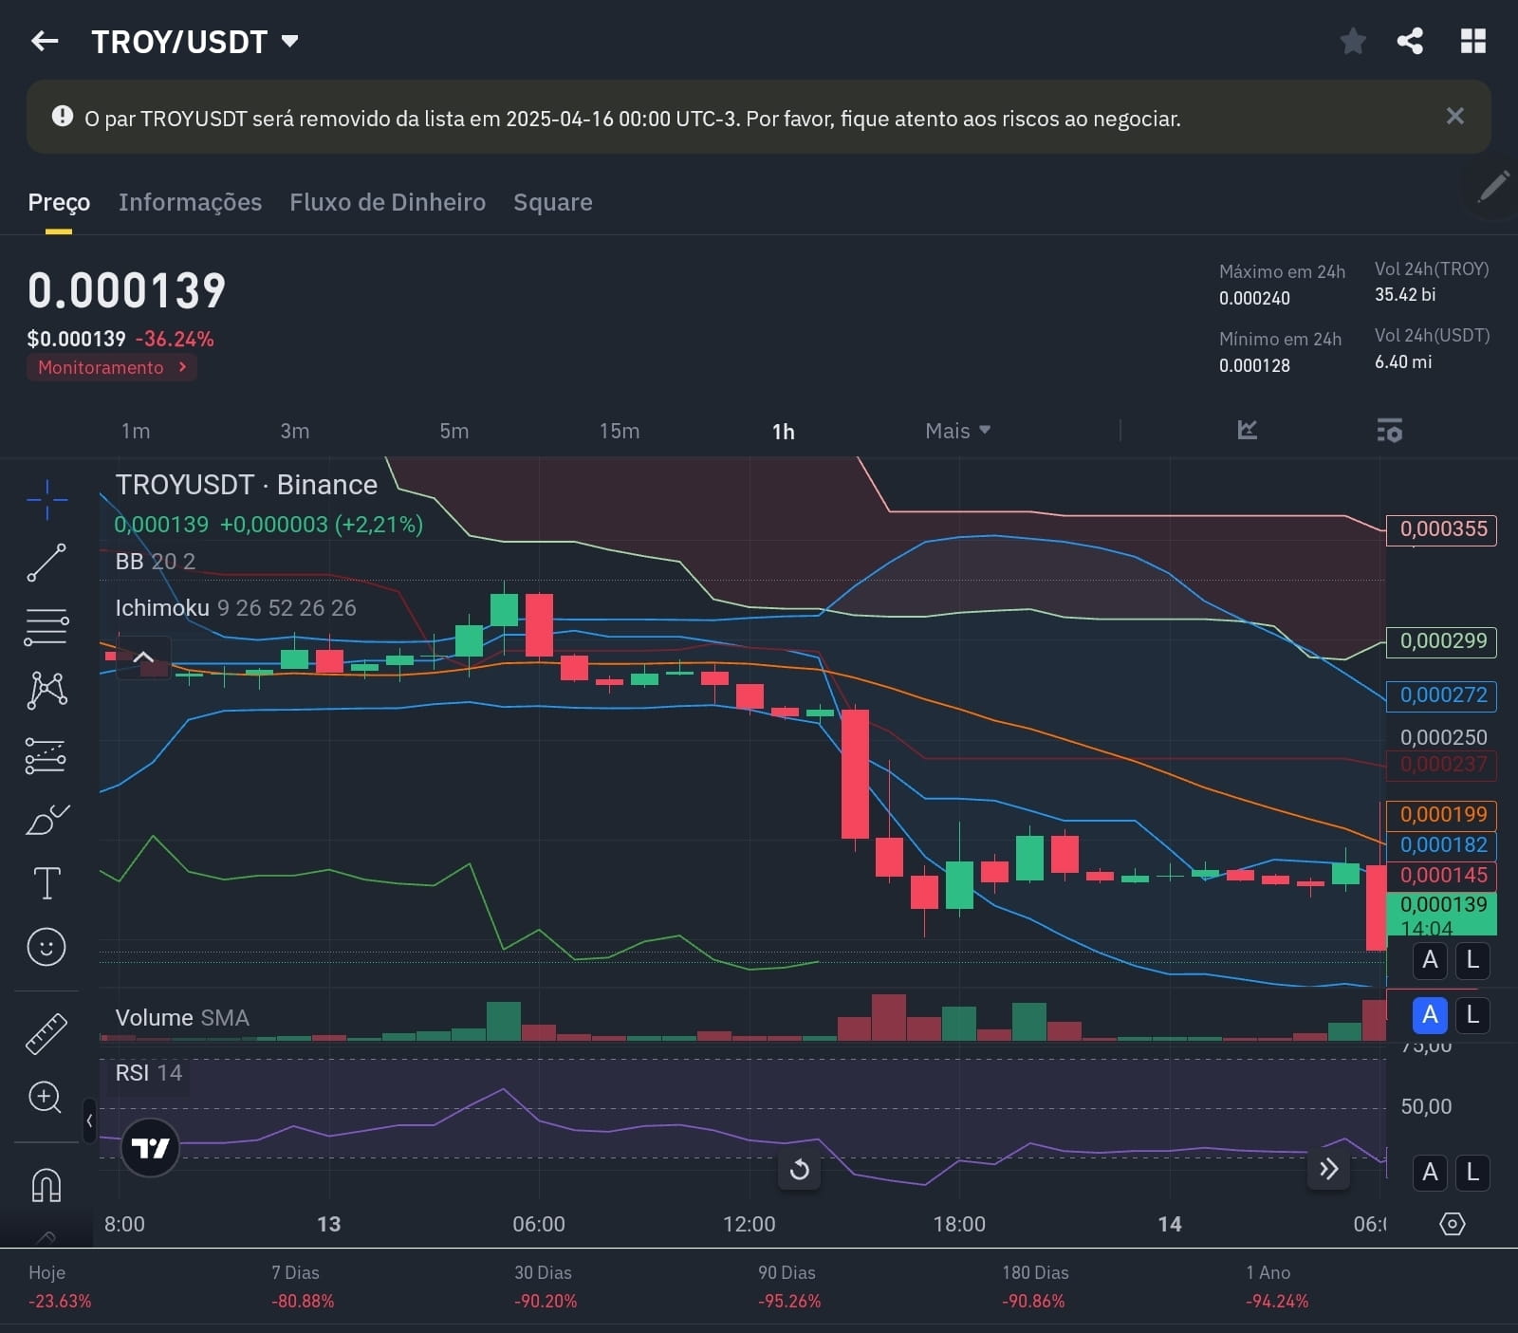Open the Monitoramento tag
Viewport: 1518px width, 1333px height.
pyautogui.click(x=112, y=367)
